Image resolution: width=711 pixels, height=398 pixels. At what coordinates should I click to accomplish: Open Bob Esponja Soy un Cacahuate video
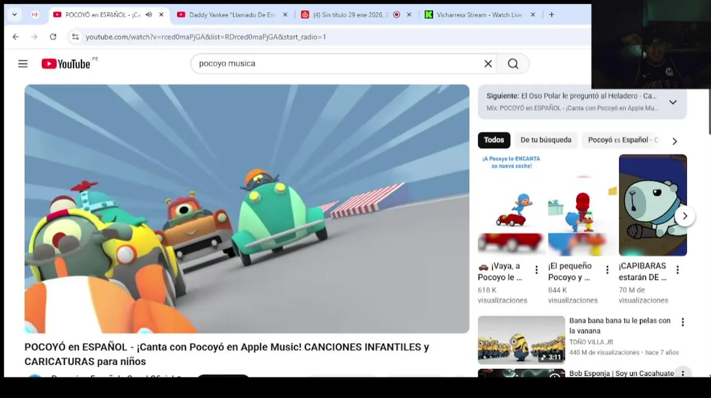coord(621,374)
